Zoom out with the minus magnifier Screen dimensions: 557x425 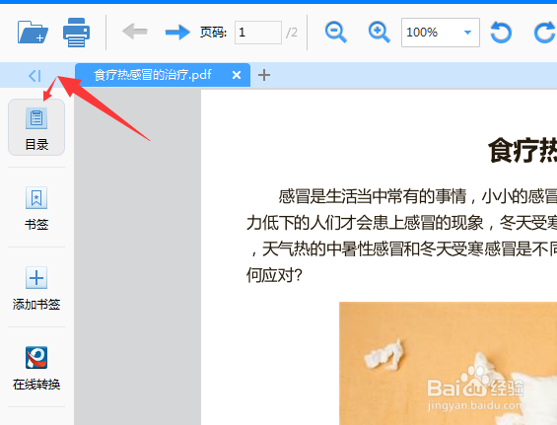point(336,32)
